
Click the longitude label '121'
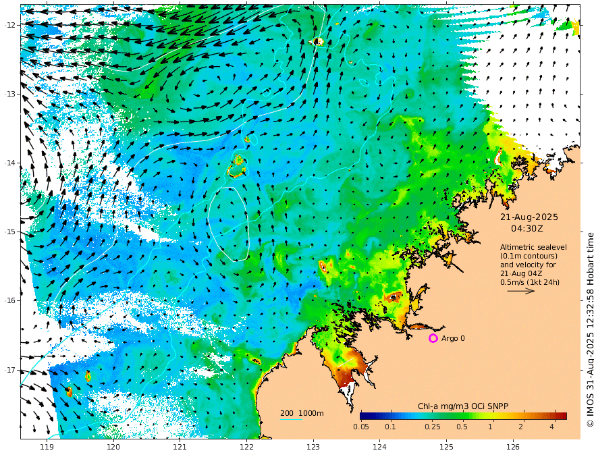(x=180, y=447)
